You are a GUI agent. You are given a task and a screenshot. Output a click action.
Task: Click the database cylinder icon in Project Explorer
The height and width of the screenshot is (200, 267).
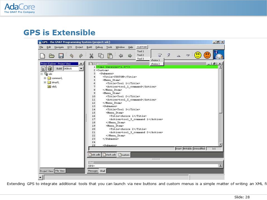click(x=50, y=69)
